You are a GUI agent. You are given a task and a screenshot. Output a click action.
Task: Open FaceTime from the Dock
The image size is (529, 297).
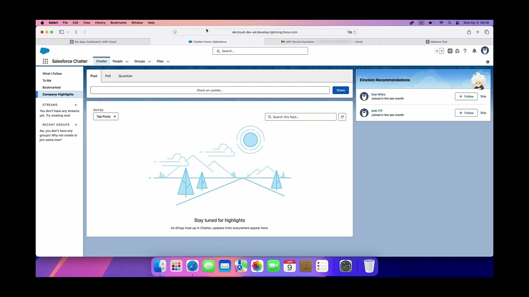(x=273, y=266)
